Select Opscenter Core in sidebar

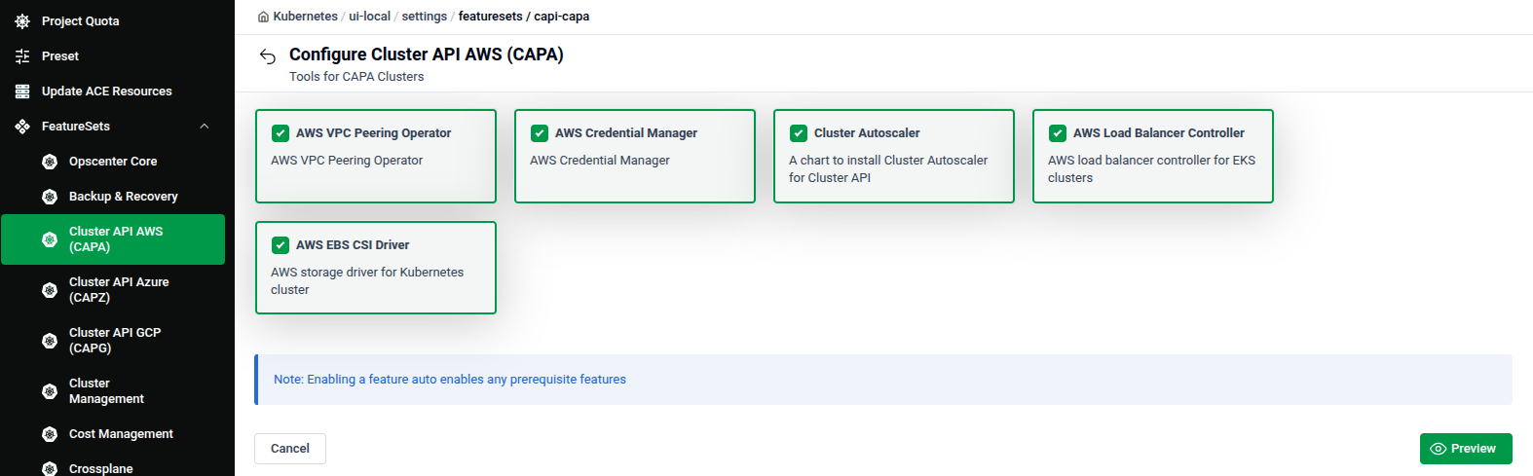click(x=113, y=161)
